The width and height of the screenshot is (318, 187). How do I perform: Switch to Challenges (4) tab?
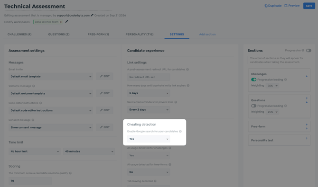(19, 35)
